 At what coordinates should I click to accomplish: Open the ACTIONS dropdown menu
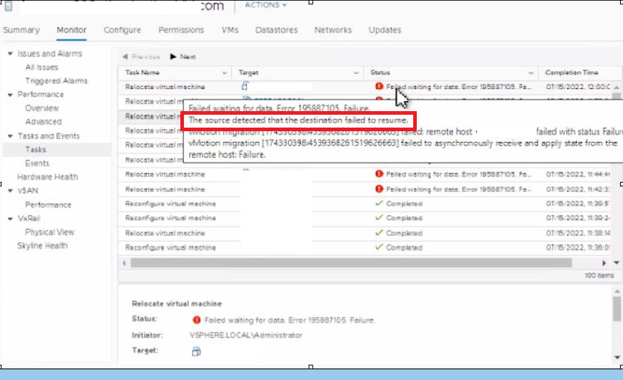265,5
